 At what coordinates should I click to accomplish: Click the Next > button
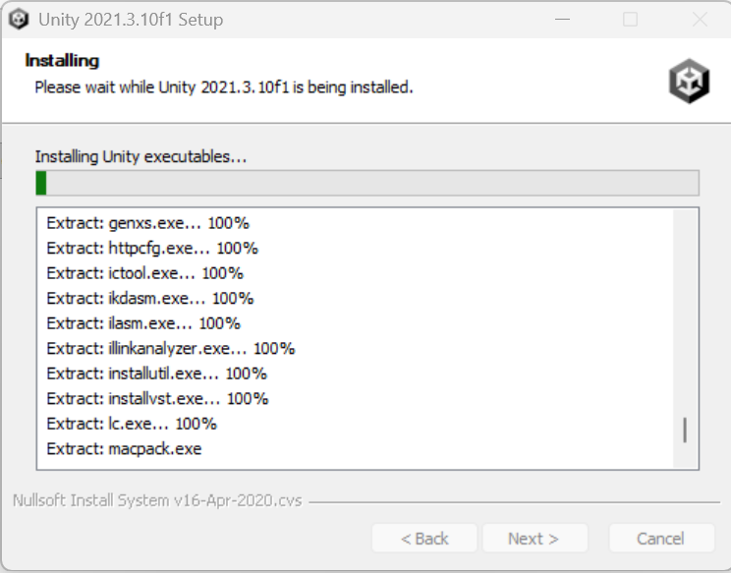(534, 539)
